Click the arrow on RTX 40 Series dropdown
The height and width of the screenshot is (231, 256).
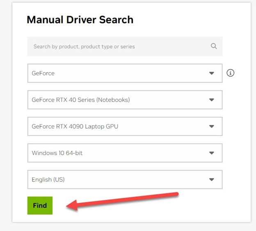(212, 100)
